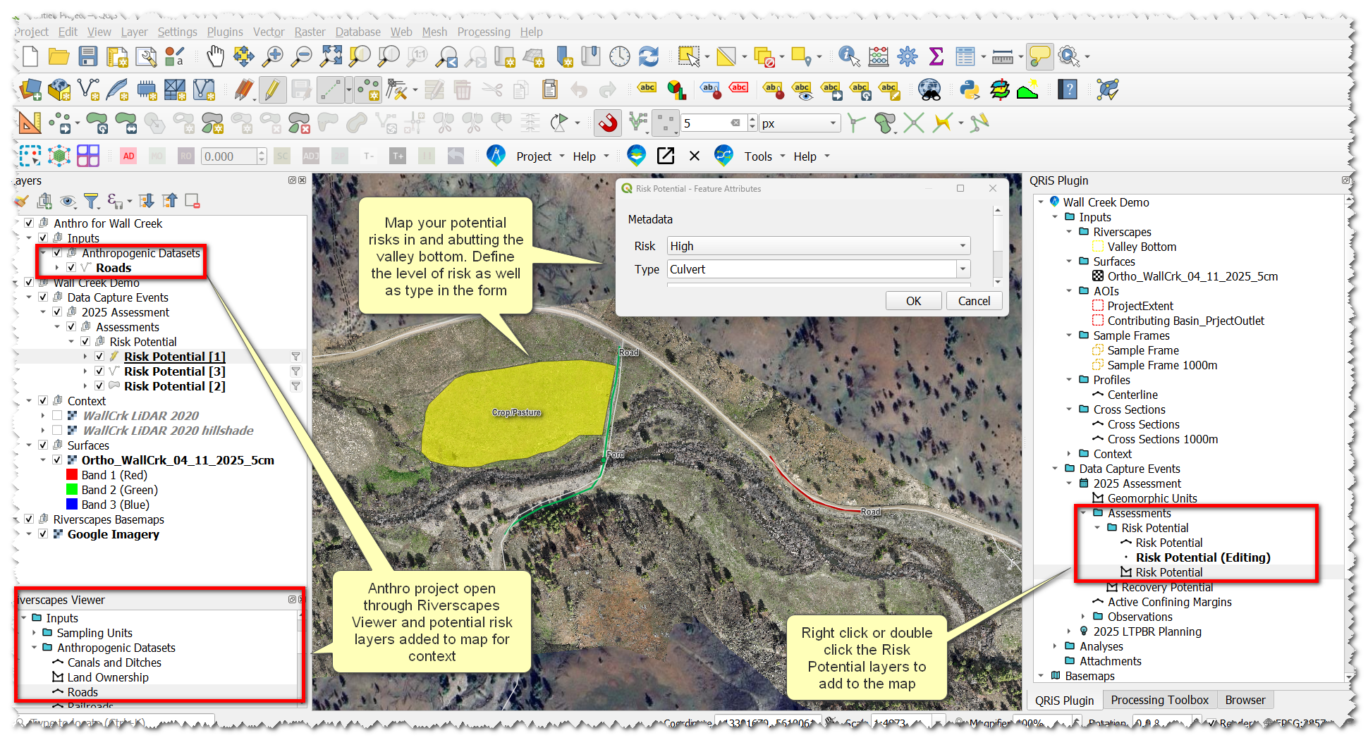Toggle visibility of Anthro for Wall Creek

29,223
